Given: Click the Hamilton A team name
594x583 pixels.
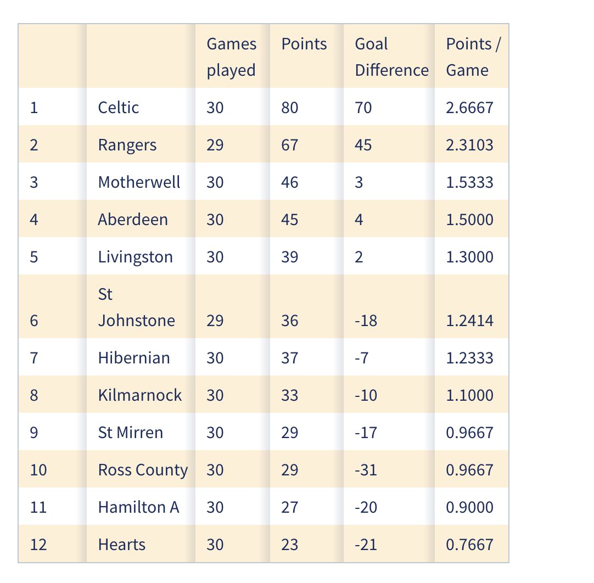Looking at the screenshot, I should [138, 507].
